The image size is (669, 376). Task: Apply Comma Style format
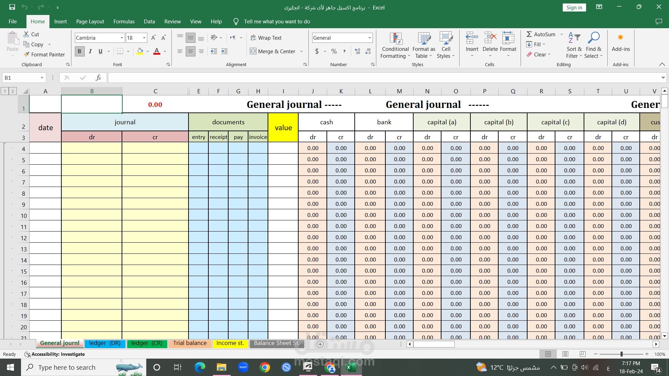[345, 51]
